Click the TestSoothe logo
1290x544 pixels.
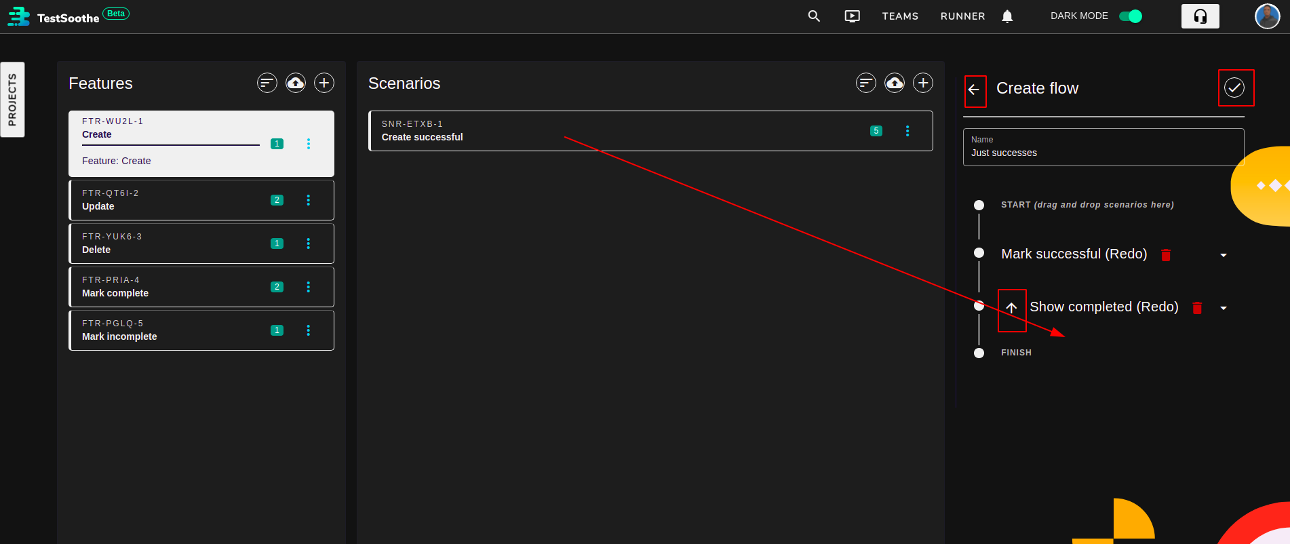pos(54,16)
